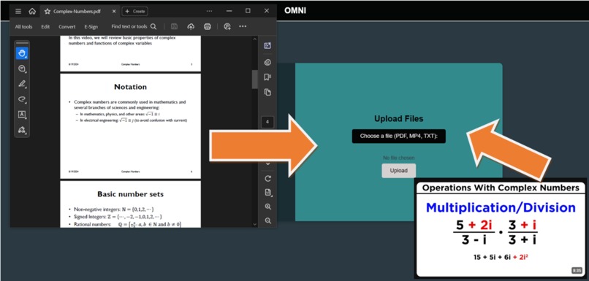The image size is (589, 281).
Task: Click the No file chosen text
Action: (398, 158)
